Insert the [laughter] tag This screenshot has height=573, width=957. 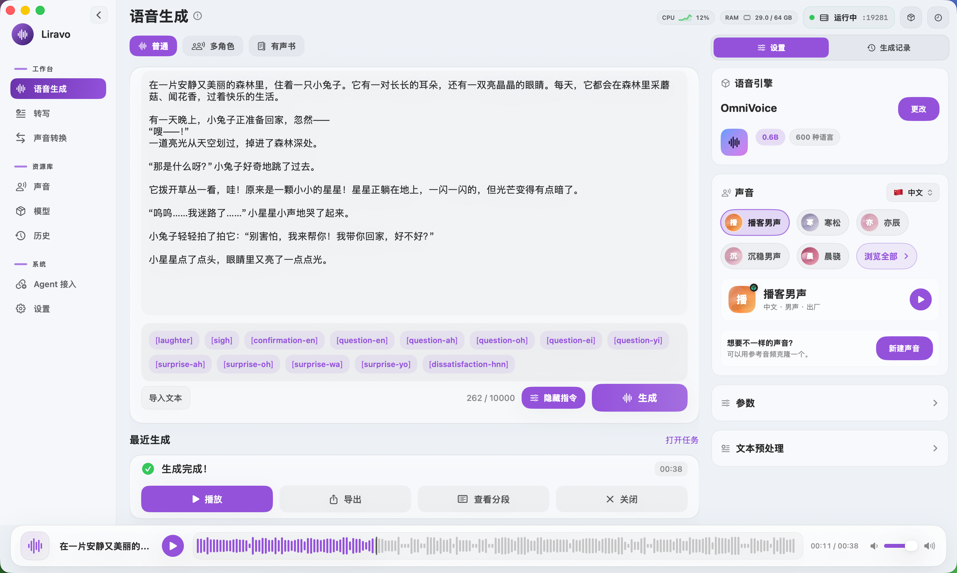click(174, 340)
